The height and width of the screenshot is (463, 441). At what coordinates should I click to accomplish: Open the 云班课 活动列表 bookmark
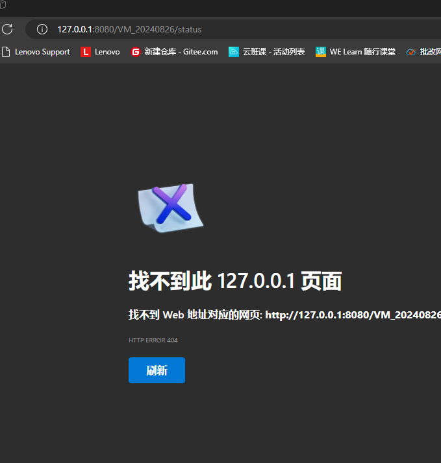[x=267, y=52]
